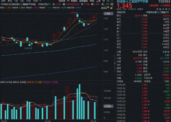Click the 6.16亿 volume tag on axis

(x=108, y=106)
